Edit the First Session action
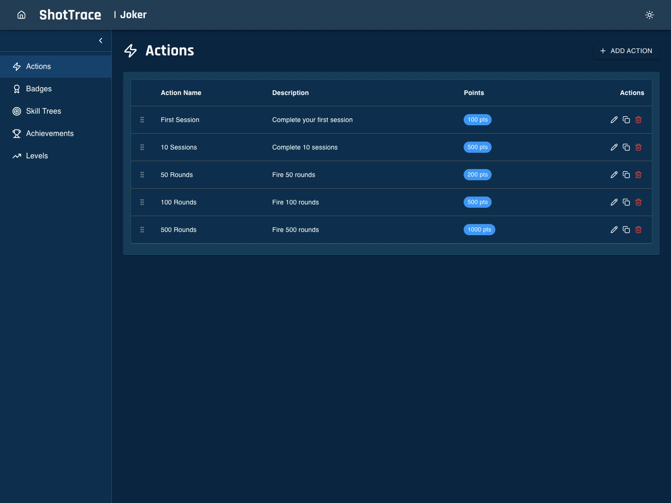The image size is (671, 503). (x=614, y=120)
